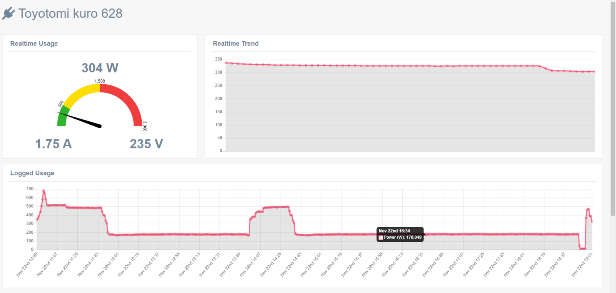This screenshot has height=293, width=616.
Task: Click the 50 axis label in Realtime Trend
Action: (x=219, y=137)
